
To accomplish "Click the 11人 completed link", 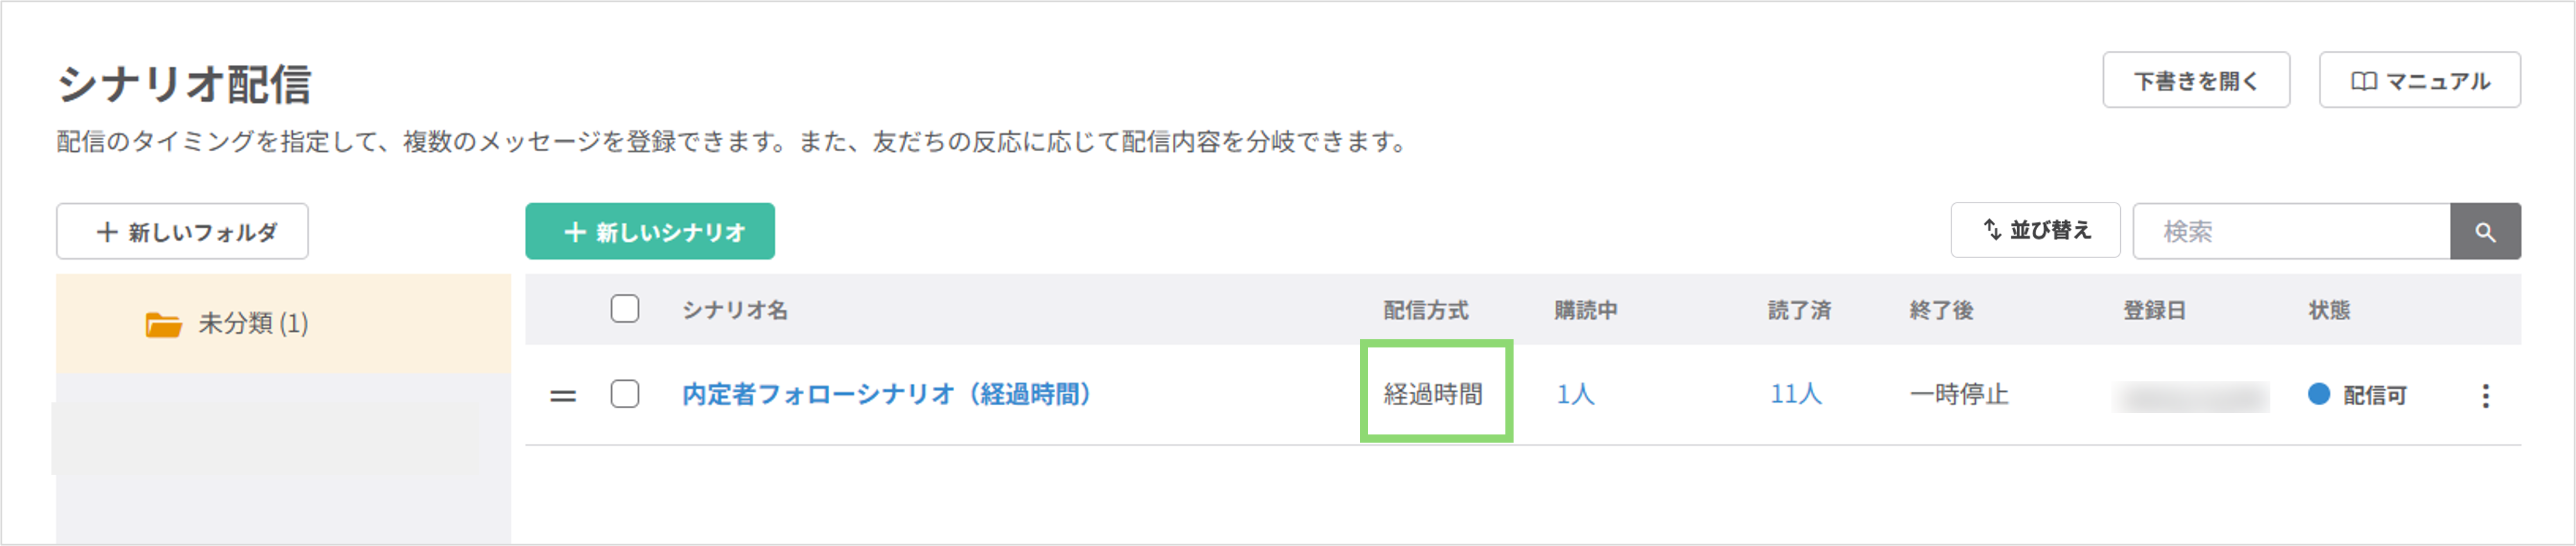I will (1796, 395).
